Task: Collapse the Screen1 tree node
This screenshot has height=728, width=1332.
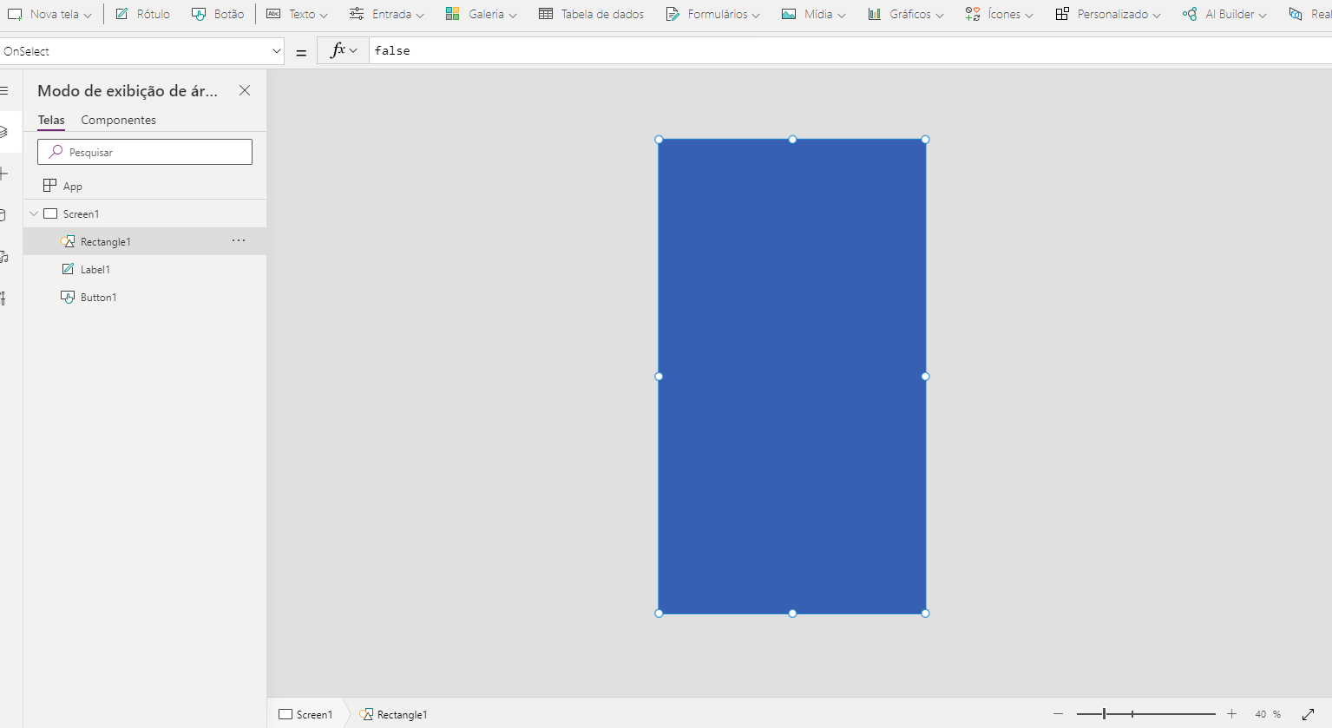Action: 34,213
